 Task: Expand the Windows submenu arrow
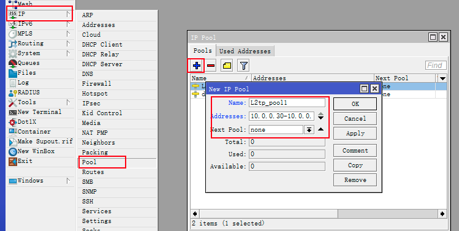coord(68,180)
